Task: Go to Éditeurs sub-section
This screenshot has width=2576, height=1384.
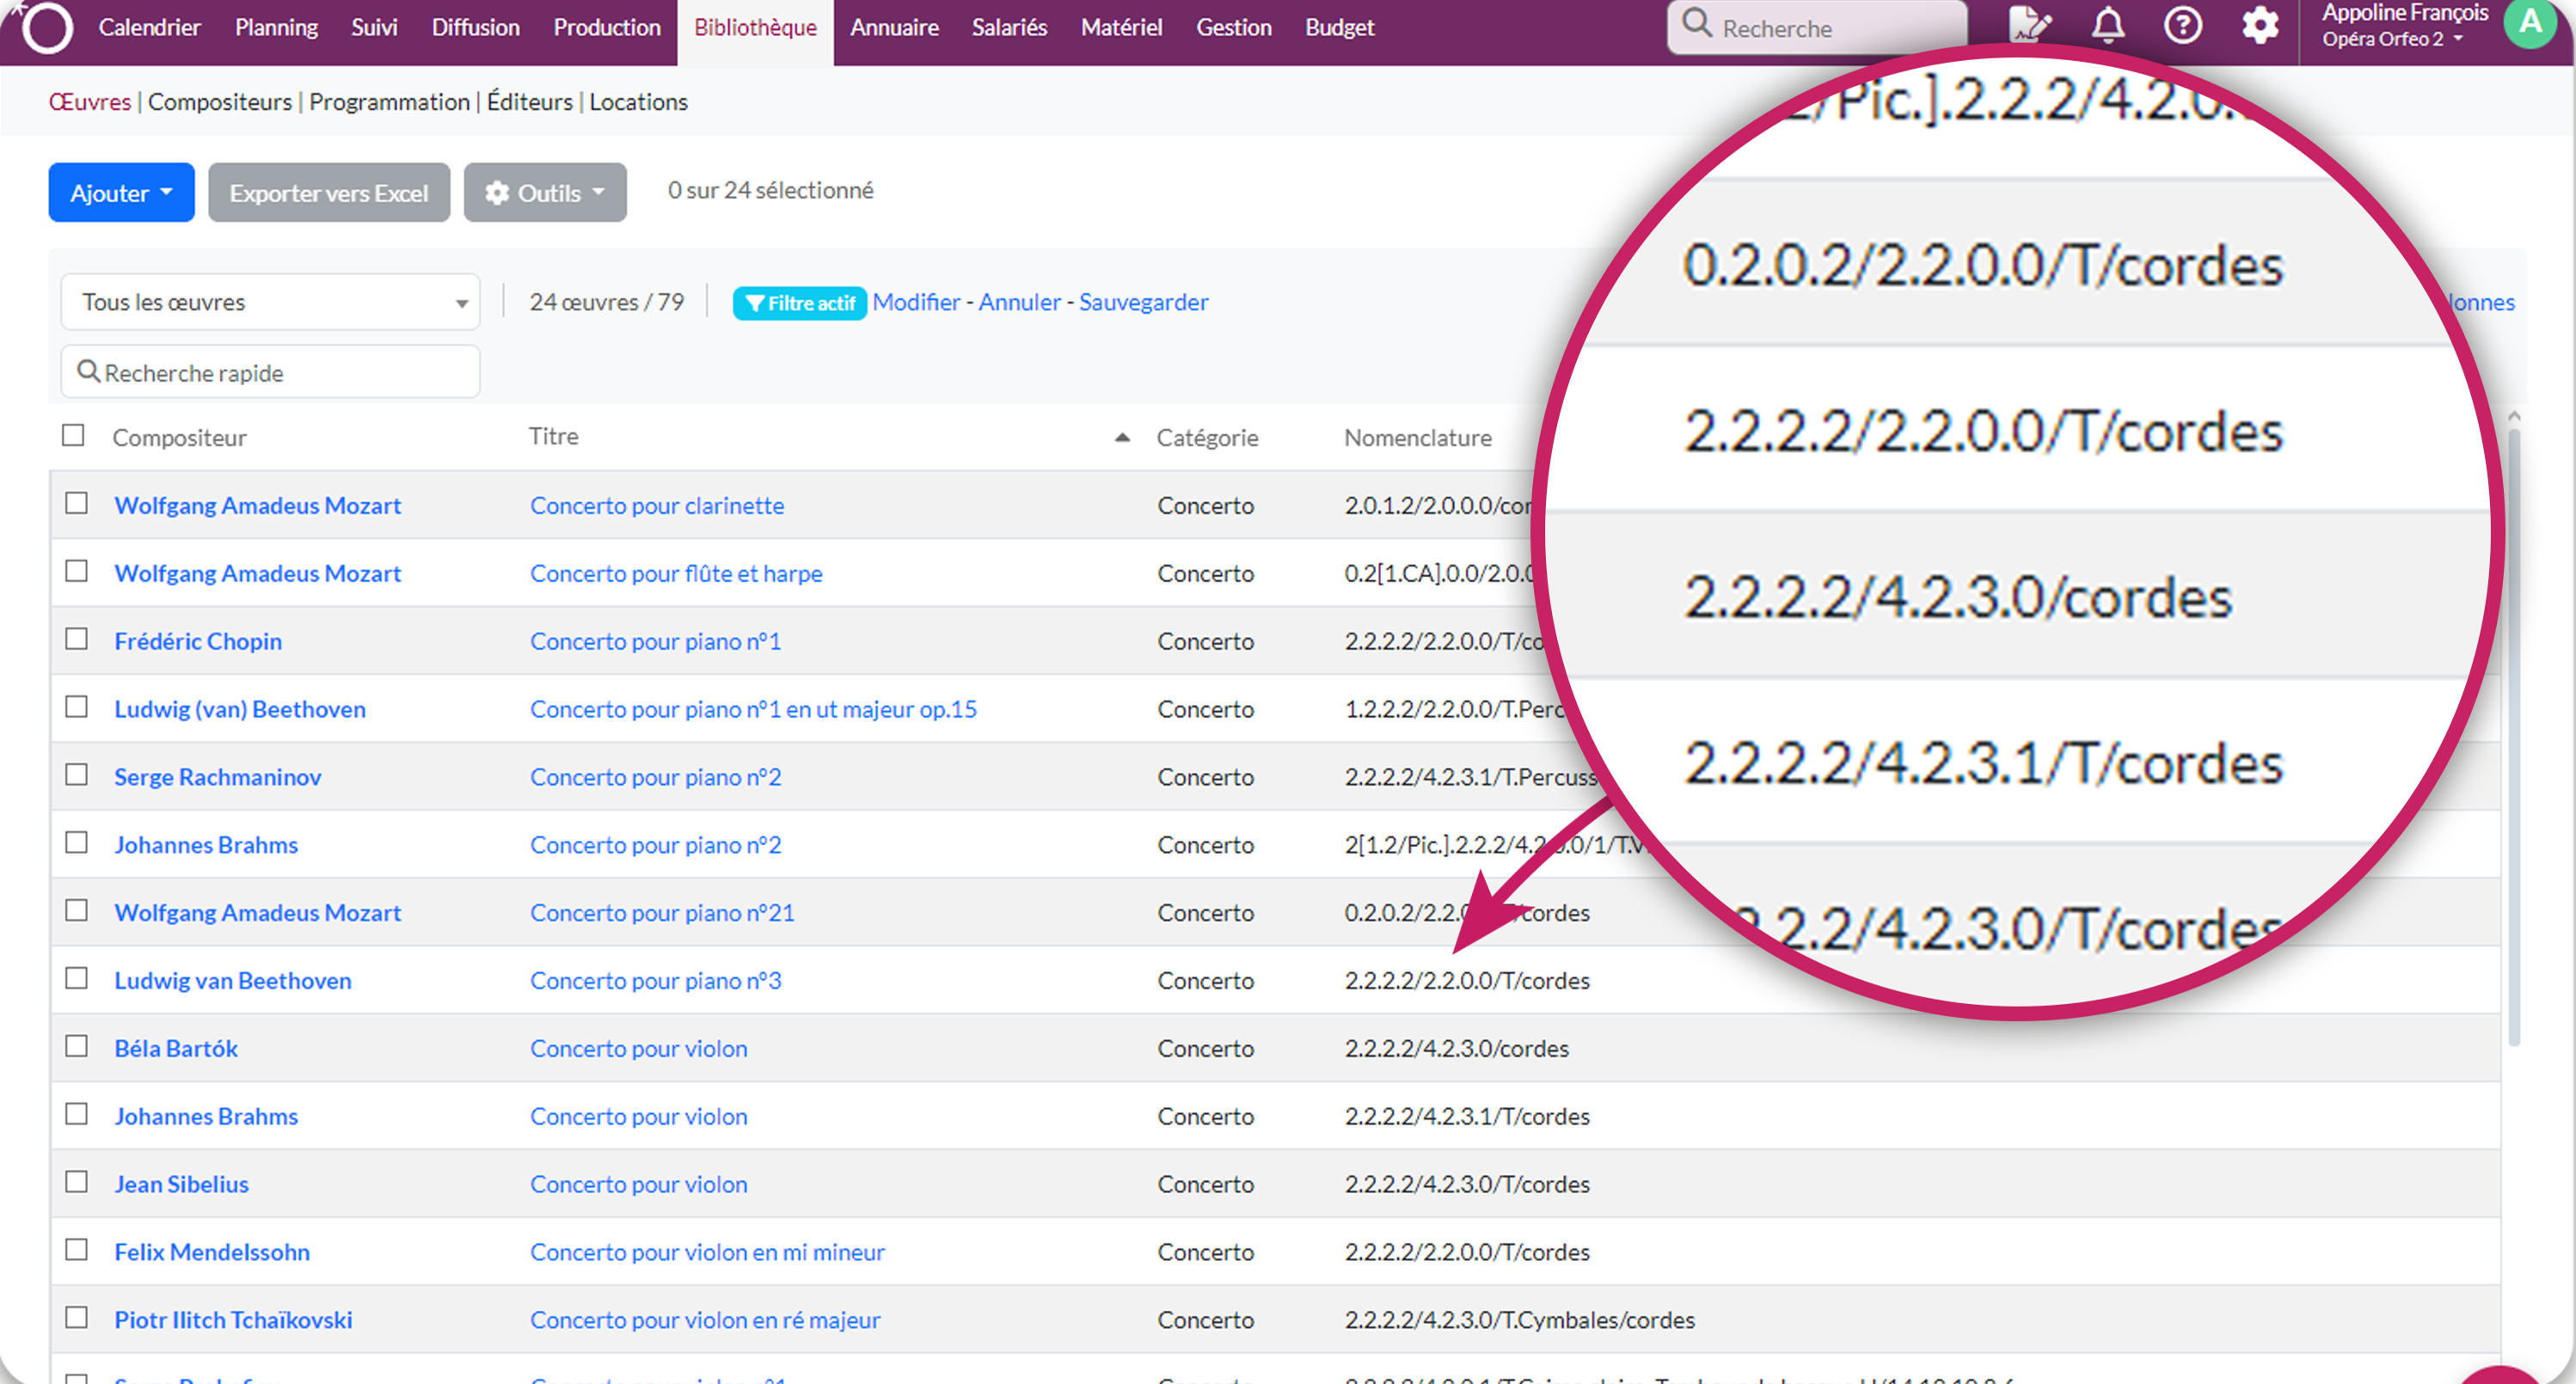Action: coord(529,102)
